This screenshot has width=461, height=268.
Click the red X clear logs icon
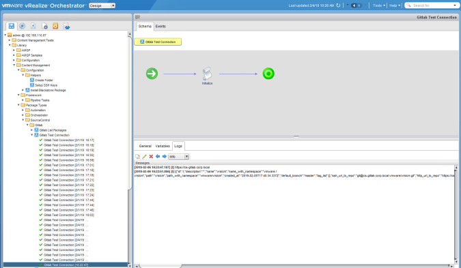[151, 156]
